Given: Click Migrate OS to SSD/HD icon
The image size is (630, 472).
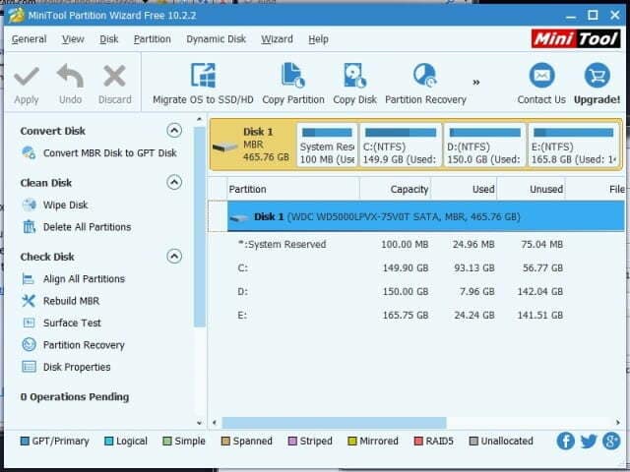Looking at the screenshot, I should click(203, 77).
